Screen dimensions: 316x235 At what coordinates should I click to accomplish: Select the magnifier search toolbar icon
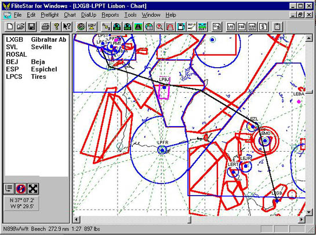[x=159, y=27]
